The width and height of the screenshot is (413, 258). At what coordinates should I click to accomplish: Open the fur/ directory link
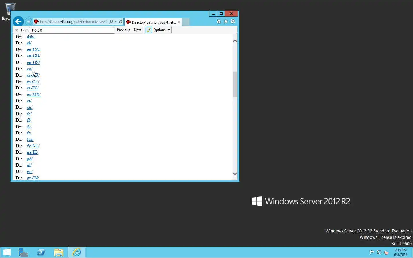[x=30, y=139]
